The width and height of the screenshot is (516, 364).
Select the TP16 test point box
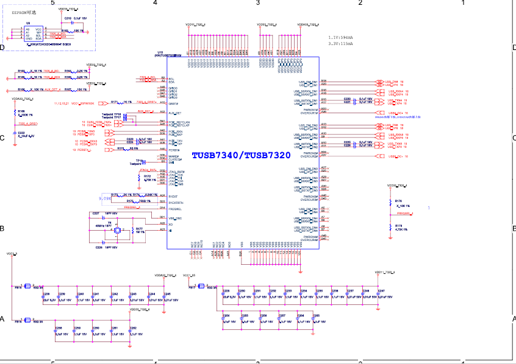point(125,115)
